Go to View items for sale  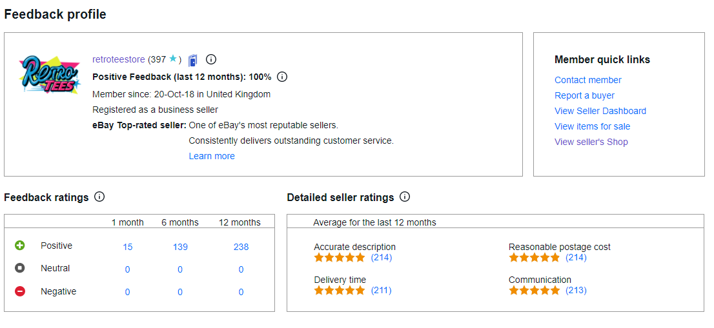[x=593, y=126]
